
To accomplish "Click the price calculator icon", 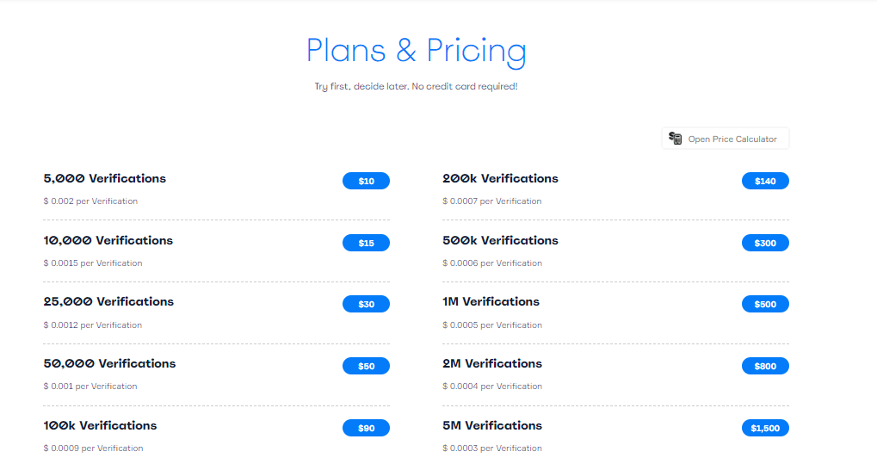I will [675, 139].
